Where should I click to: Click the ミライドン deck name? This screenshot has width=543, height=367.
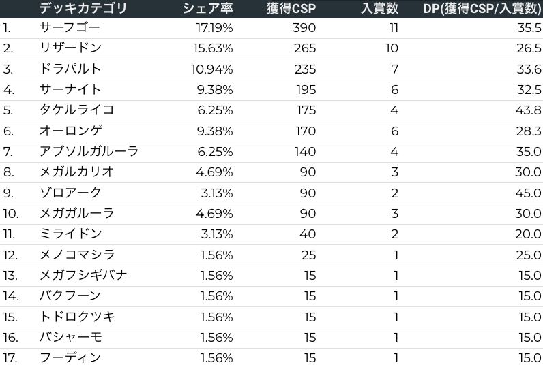coord(70,234)
